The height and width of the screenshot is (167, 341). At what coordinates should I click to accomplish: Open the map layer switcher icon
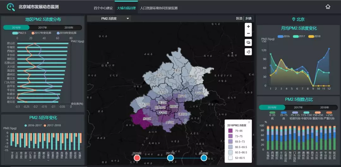click(248, 43)
